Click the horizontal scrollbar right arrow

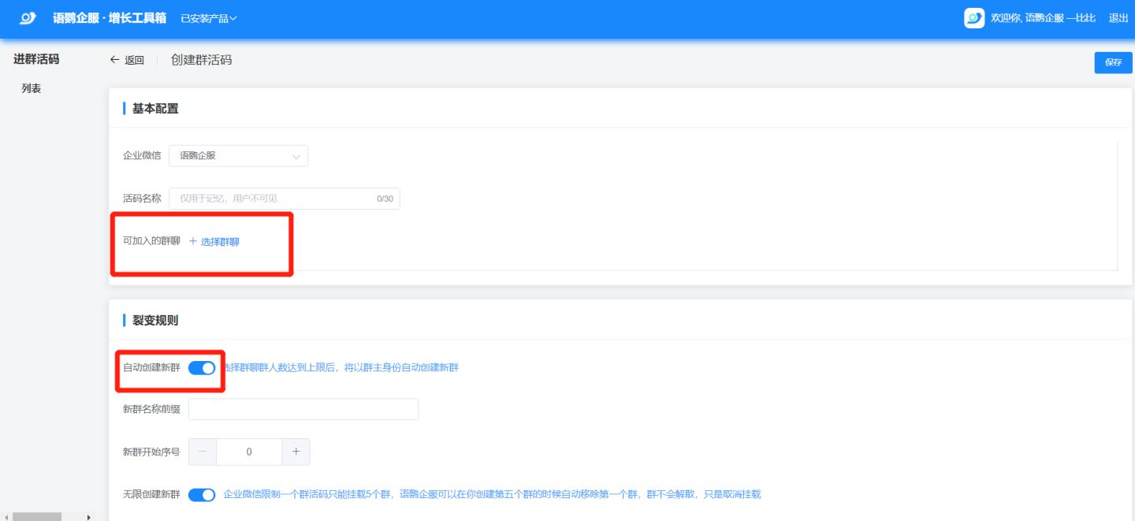coord(88,517)
